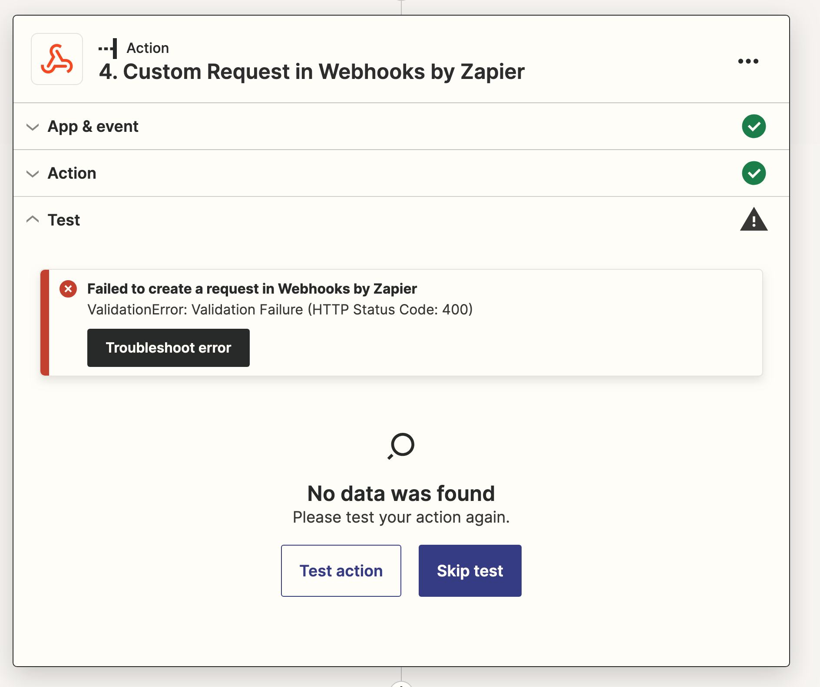820x687 pixels.
Task: Open the three-dot step options menu
Action: 748,61
